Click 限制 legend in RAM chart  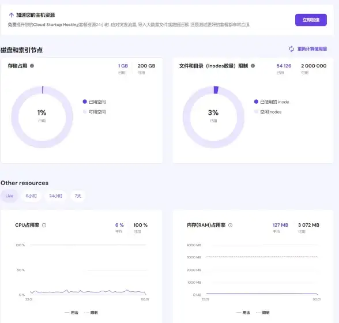263,313
